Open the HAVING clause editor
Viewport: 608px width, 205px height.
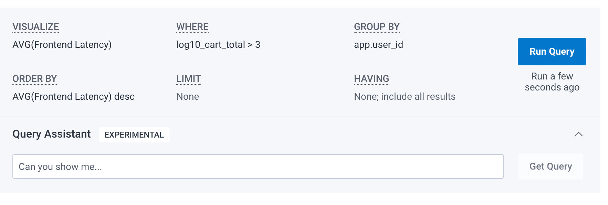[371, 78]
